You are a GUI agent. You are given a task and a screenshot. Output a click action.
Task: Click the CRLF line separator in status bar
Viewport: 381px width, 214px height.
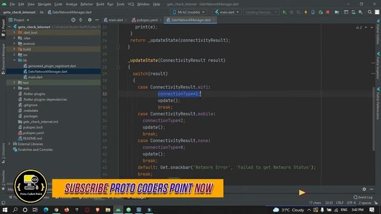tap(340, 203)
